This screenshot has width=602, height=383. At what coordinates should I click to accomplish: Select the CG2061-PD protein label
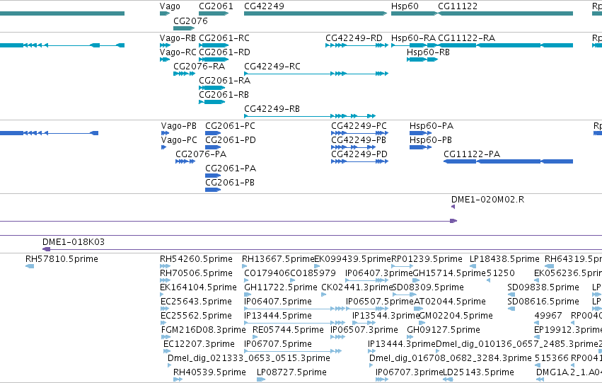231,140
